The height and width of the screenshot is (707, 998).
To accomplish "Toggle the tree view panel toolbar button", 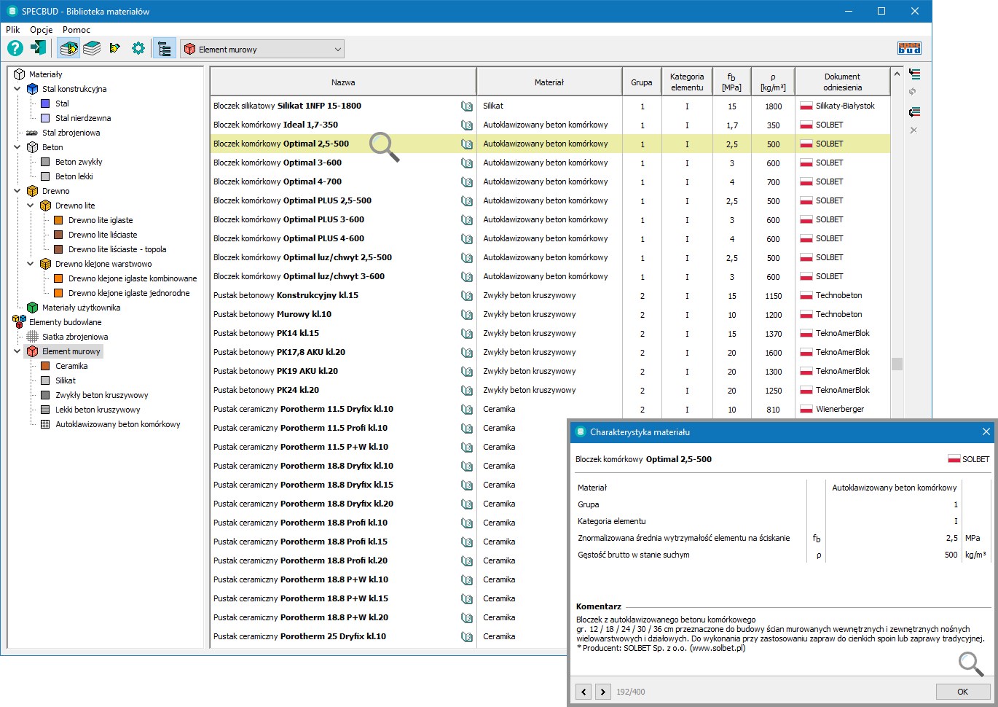I will [165, 49].
